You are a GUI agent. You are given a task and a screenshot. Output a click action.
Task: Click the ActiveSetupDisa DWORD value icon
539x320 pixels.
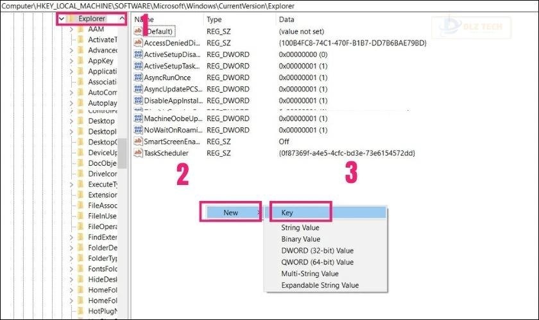click(138, 54)
